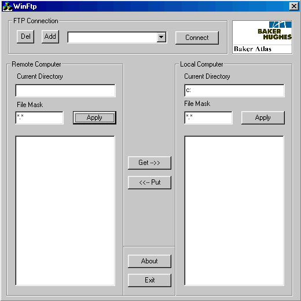Image resolution: width=301 pixels, height=301 pixels.
Task: Click the Del button
Action: (x=25, y=36)
